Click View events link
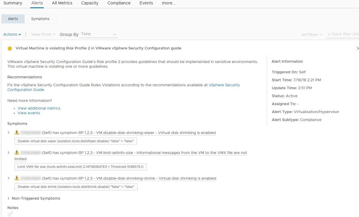Image resolution: width=359 pixels, height=217 pixels. coord(29,113)
